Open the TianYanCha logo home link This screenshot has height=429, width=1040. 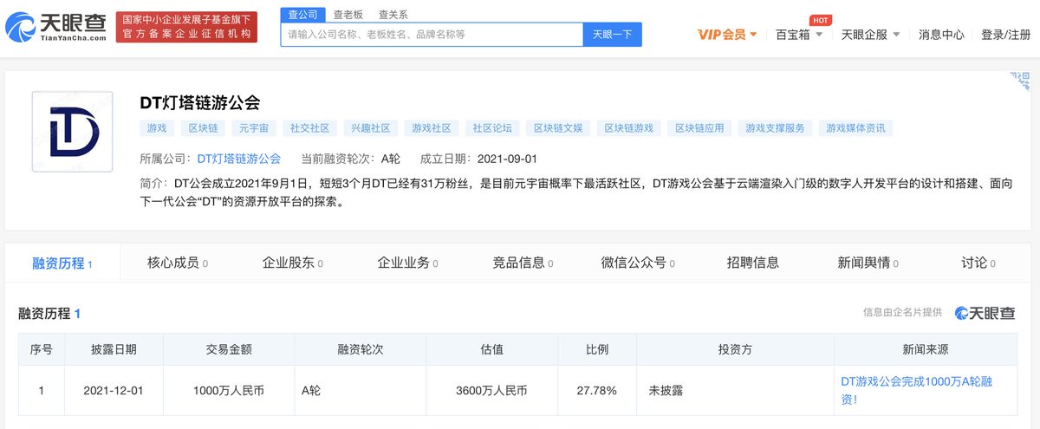tap(56, 27)
